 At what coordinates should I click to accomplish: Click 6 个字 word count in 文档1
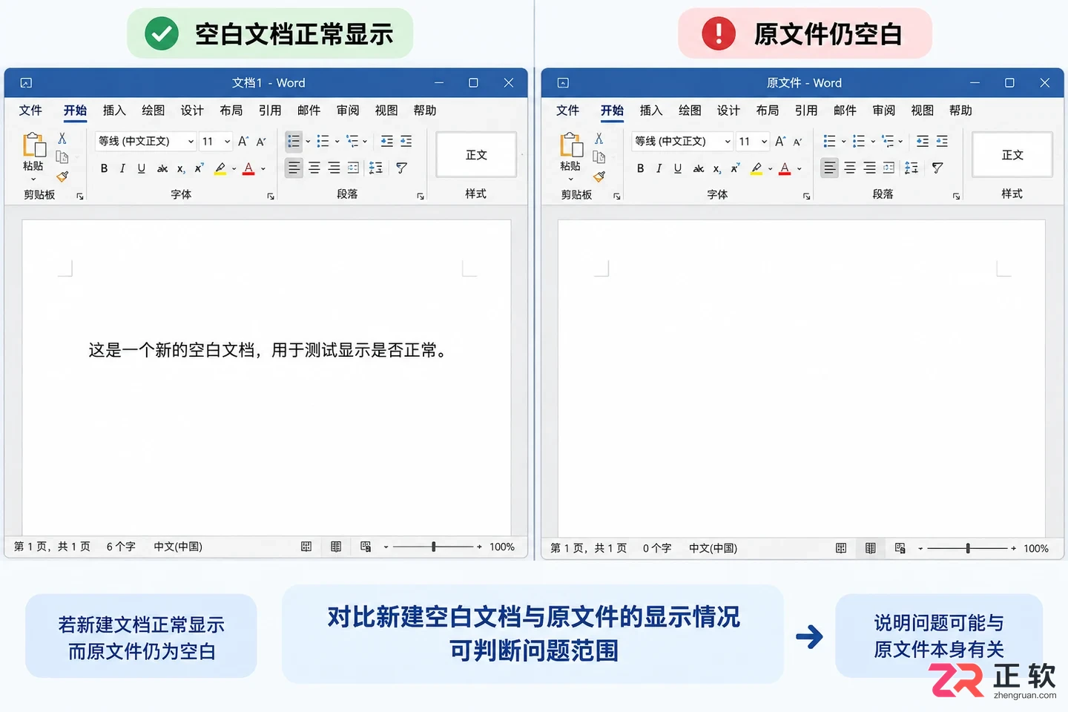121,547
